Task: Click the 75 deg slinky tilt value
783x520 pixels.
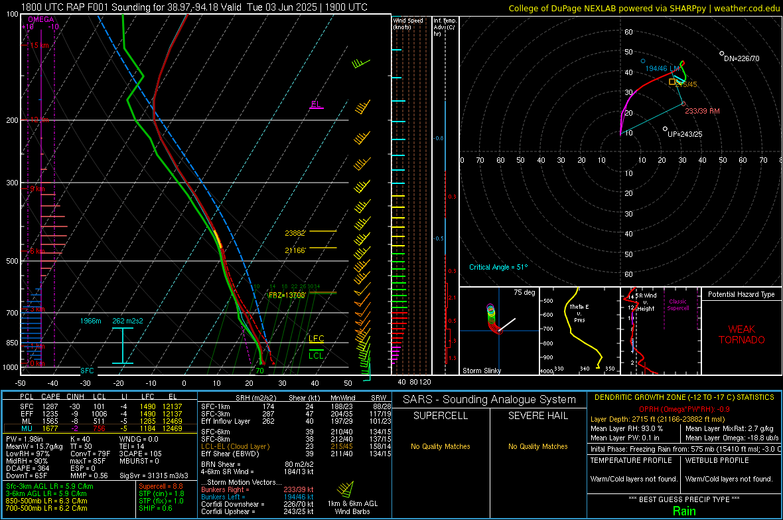Action: [x=524, y=292]
